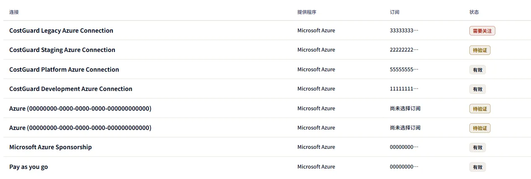Screen dimensions: 531x179
Task: Select subscription 33333333 in the Legacy row
Action: pyautogui.click(x=404, y=31)
